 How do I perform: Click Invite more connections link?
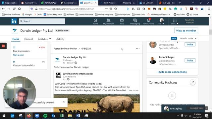[172, 72]
